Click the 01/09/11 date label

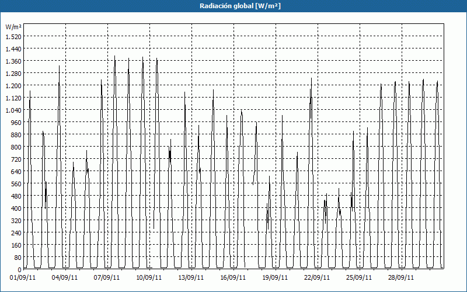pyautogui.click(x=23, y=278)
